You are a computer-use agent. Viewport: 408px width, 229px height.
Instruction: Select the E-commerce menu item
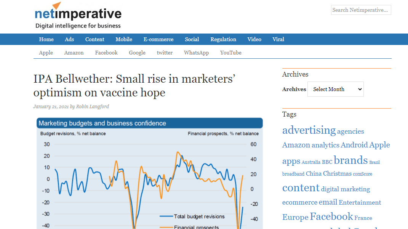click(x=158, y=39)
